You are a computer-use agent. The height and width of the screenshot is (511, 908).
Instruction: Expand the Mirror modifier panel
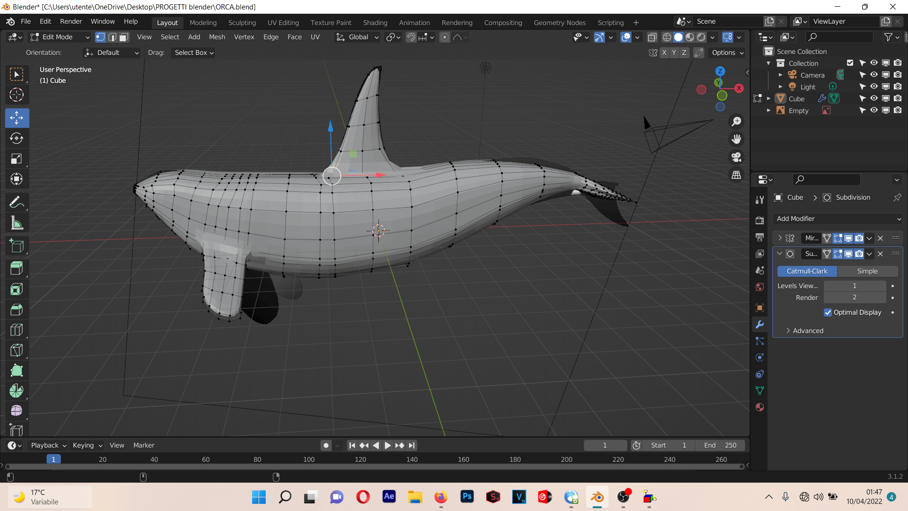pos(780,238)
